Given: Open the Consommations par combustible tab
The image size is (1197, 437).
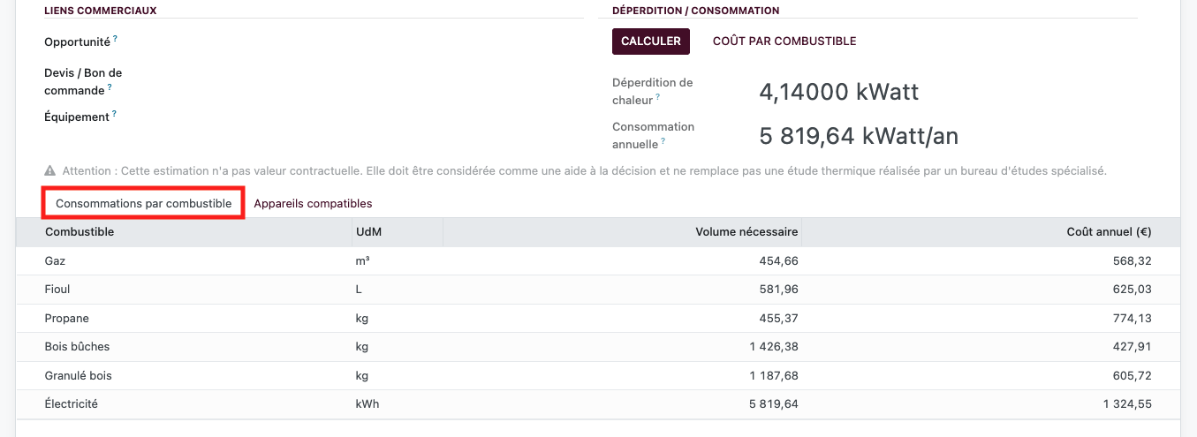Looking at the screenshot, I should click(x=144, y=203).
